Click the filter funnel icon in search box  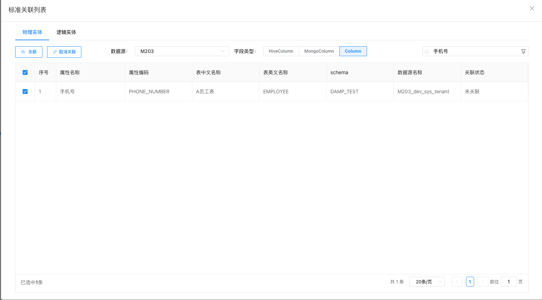coord(523,52)
